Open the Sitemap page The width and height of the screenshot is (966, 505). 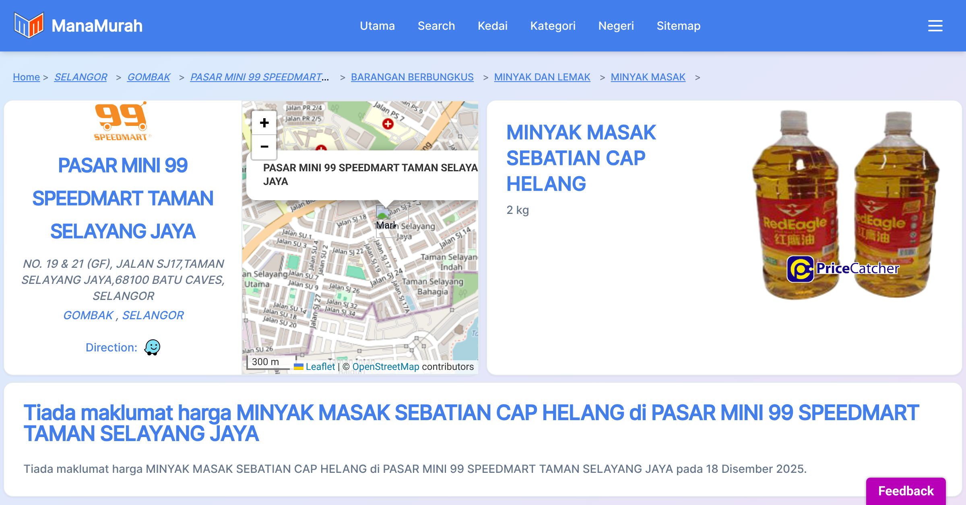pyautogui.click(x=678, y=26)
